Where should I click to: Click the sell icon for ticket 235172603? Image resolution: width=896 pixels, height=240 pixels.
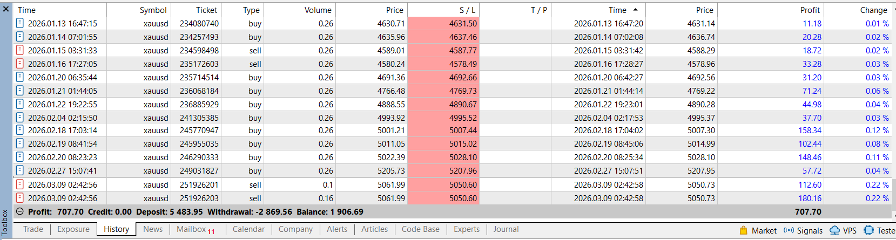click(x=20, y=64)
